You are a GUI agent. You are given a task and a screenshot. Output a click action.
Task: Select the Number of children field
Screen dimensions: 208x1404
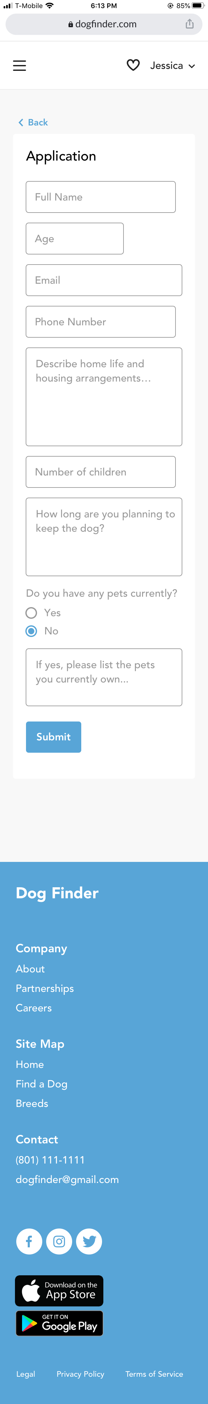101,472
